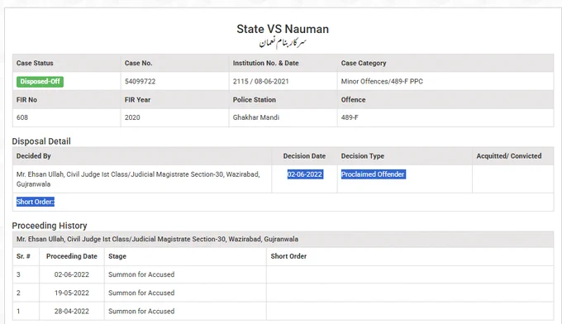This screenshot has width=562, height=324.
Task: Click FIR year value 2020
Action: [132, 117]
